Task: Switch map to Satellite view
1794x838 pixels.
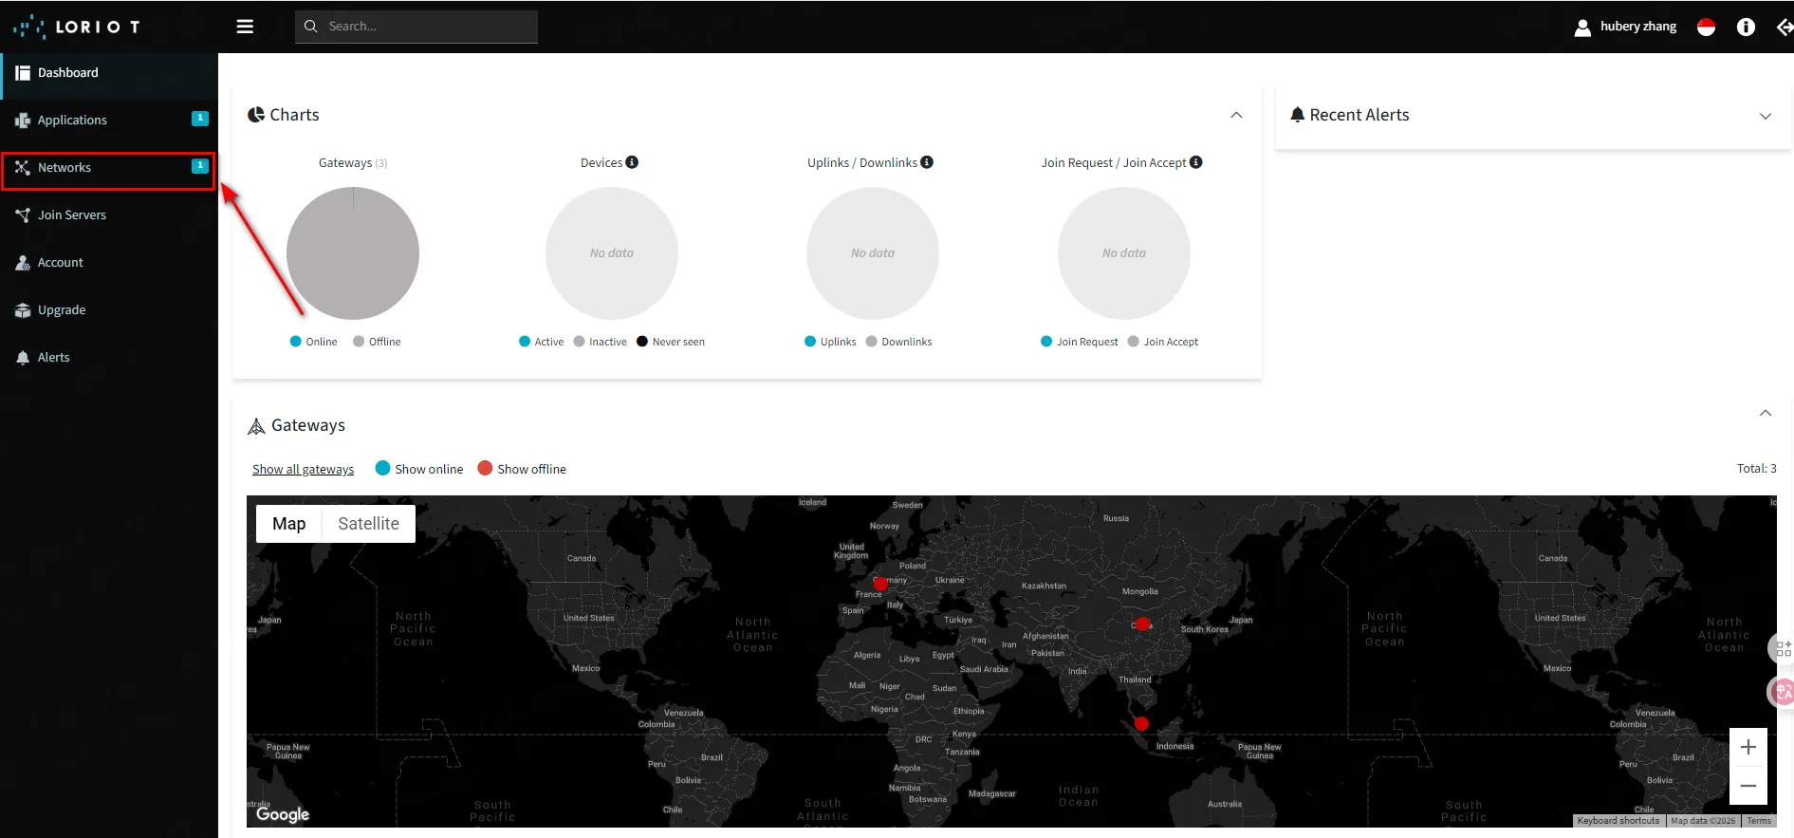Action: (368, 524)
